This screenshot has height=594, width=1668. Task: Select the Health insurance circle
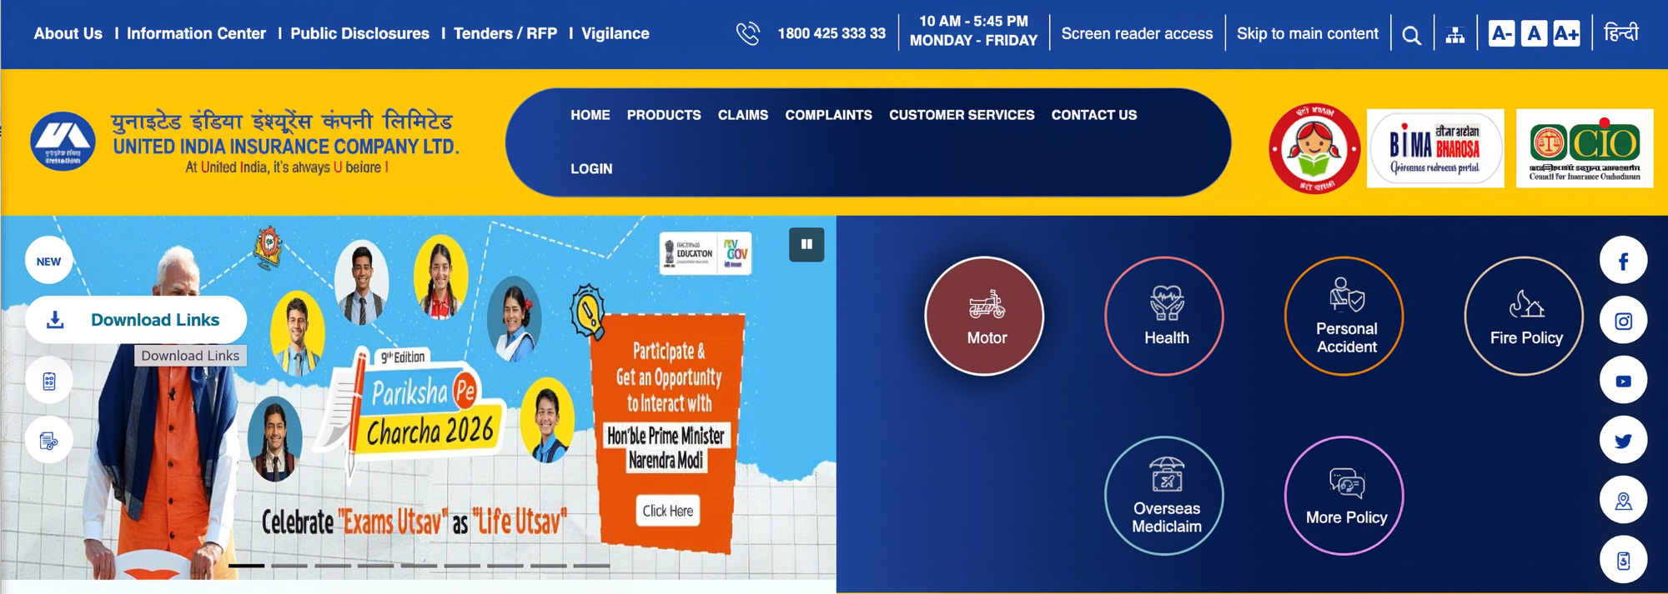click(1164, 317)
